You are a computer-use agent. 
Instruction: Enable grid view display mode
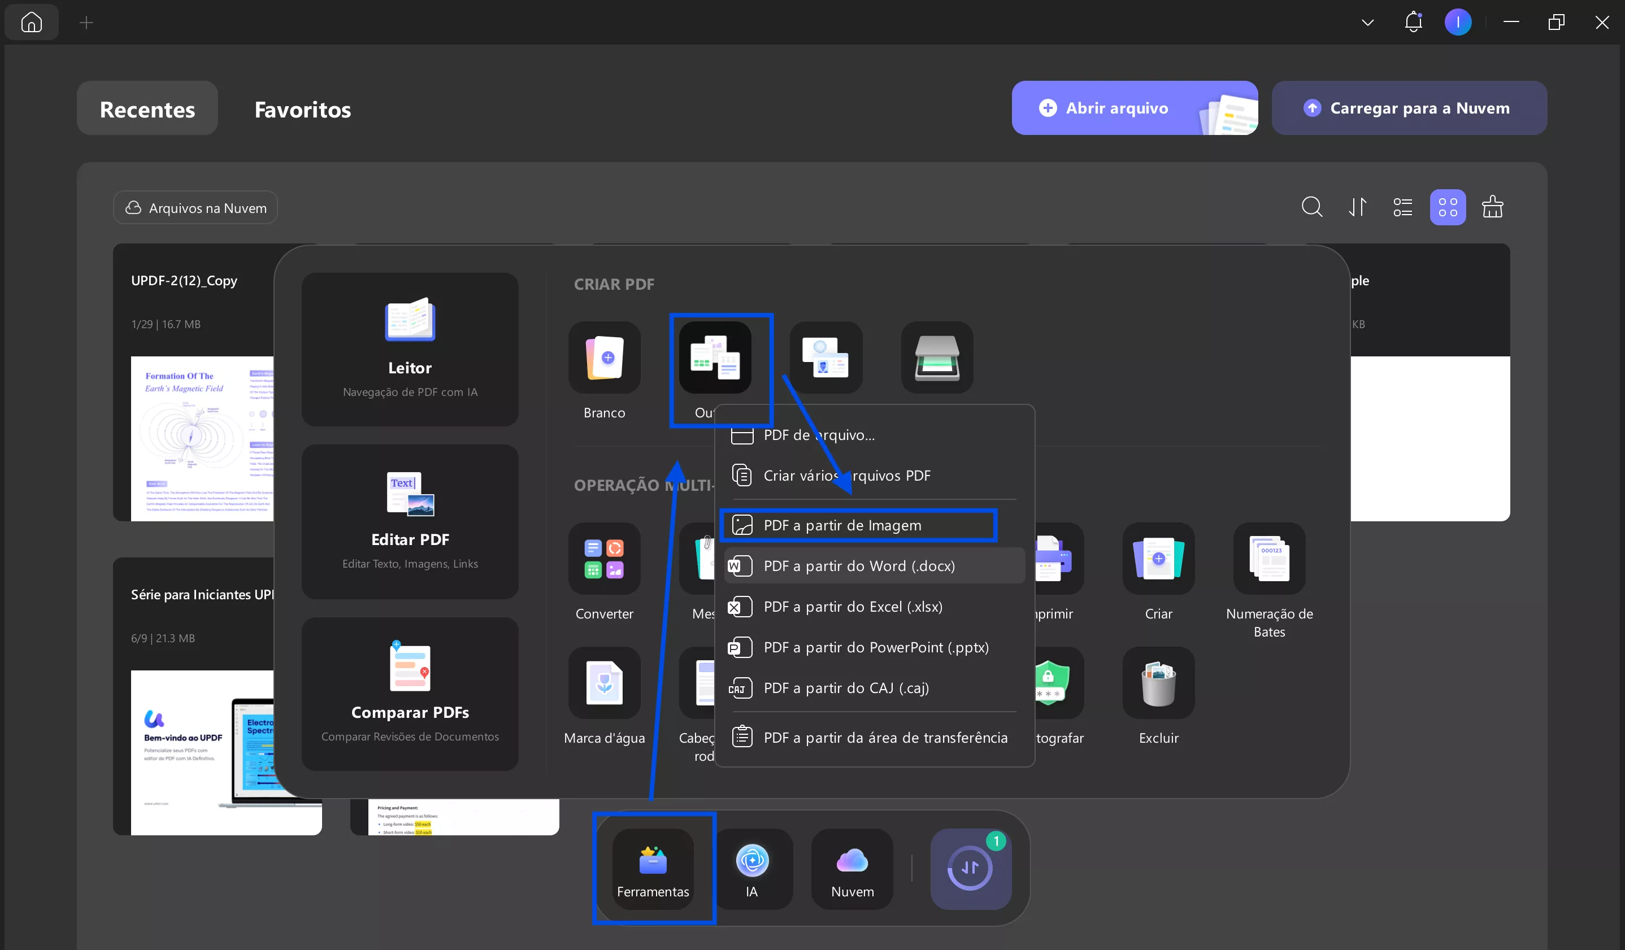tap(1448, 207)
